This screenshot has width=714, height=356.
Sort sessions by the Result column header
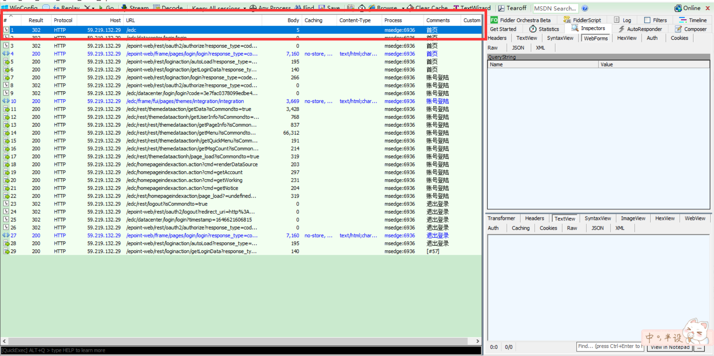coord(36,20)
